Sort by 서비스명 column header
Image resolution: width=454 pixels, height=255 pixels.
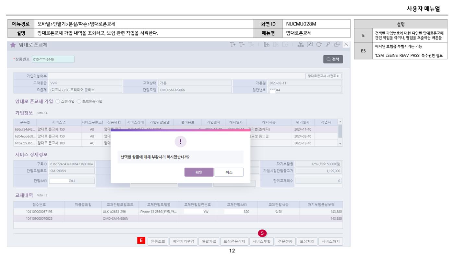(x=59, y=122)
